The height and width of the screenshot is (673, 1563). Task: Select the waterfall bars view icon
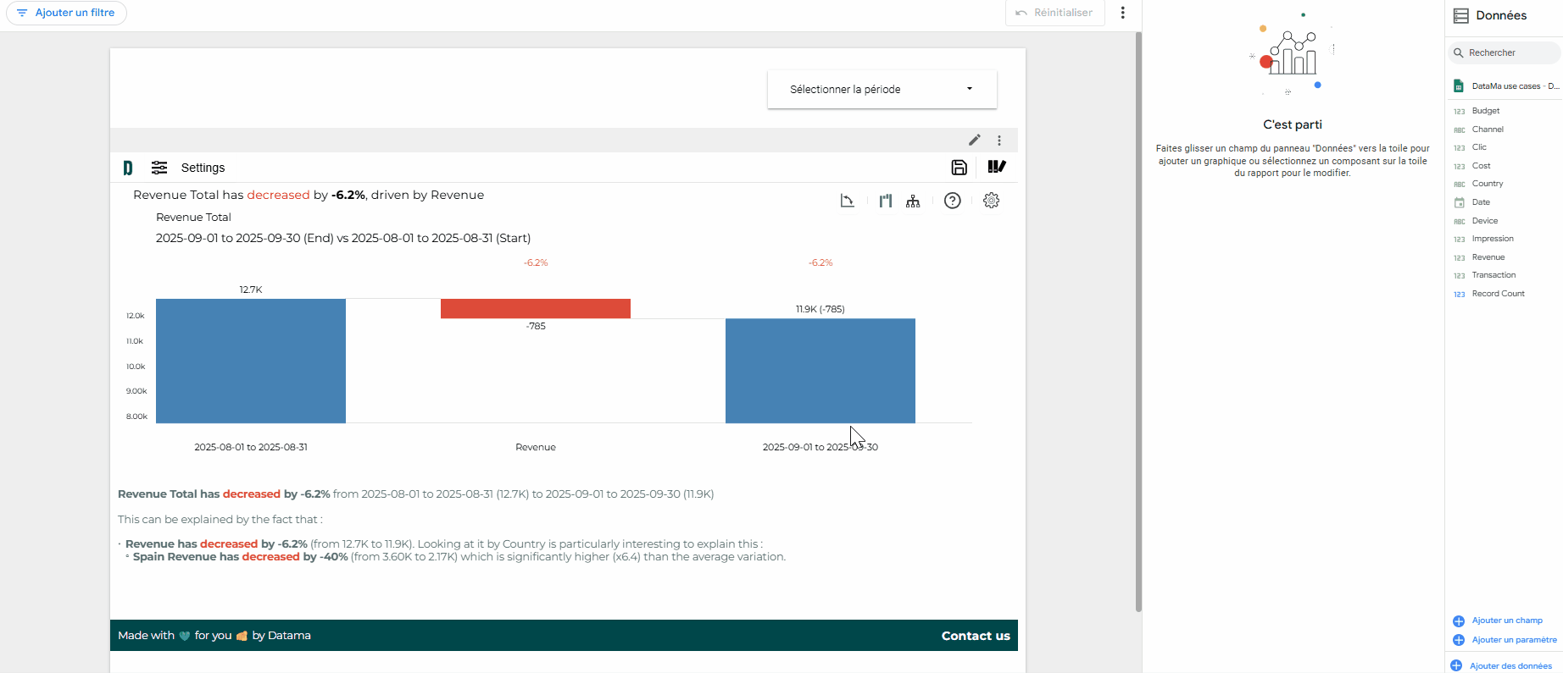[x=886, y=201]
